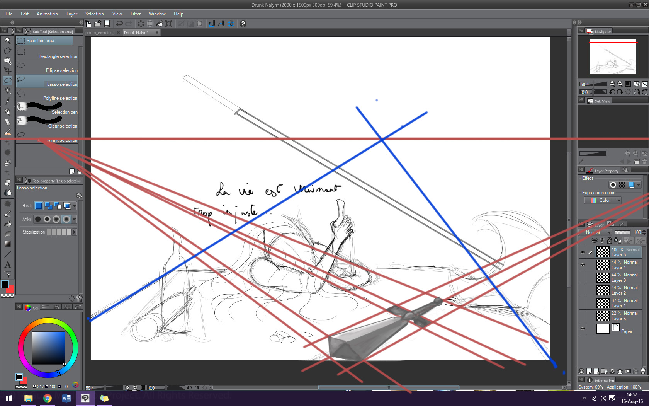Select the Eyedropper tool
This screenshot has width=649, height=406.
pos(8,101)
